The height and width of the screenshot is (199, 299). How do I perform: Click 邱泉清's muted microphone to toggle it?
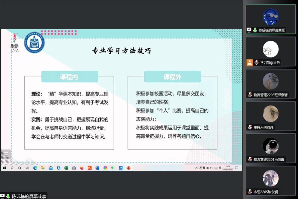point(250,94)
